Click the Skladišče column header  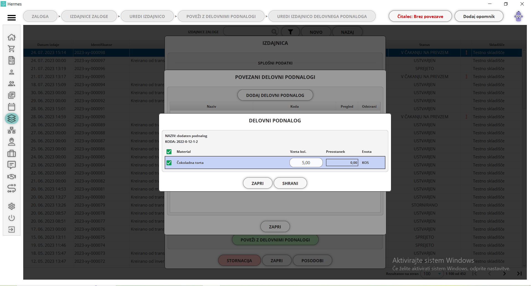click(497, 45)
